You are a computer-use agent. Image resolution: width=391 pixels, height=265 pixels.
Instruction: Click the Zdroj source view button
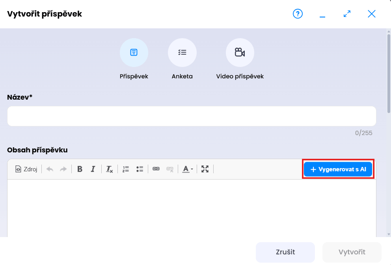click(x=26, y=169)
